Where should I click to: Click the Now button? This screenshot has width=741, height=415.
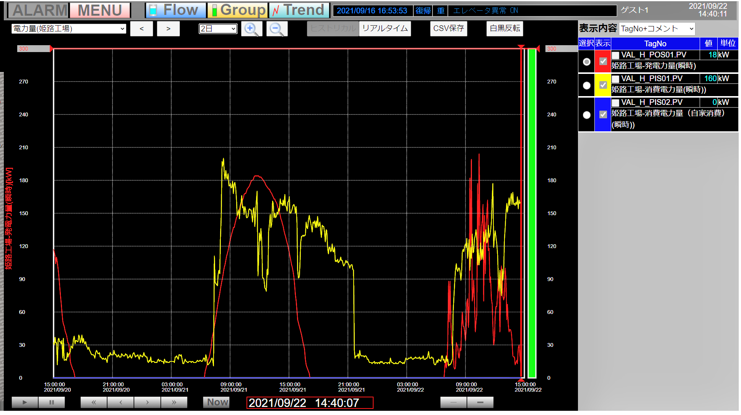(216, 402)
